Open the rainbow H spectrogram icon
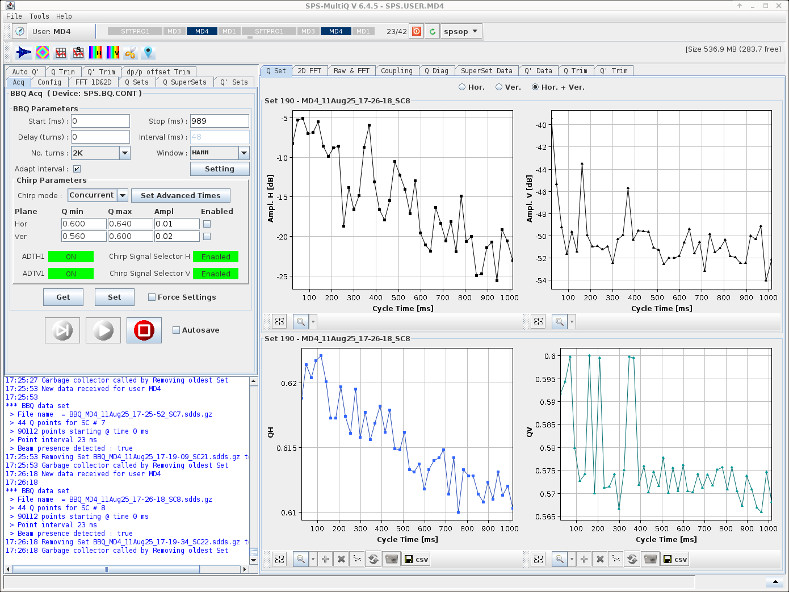Viewport: 789px width, 592px height. (x=95, y=53)
